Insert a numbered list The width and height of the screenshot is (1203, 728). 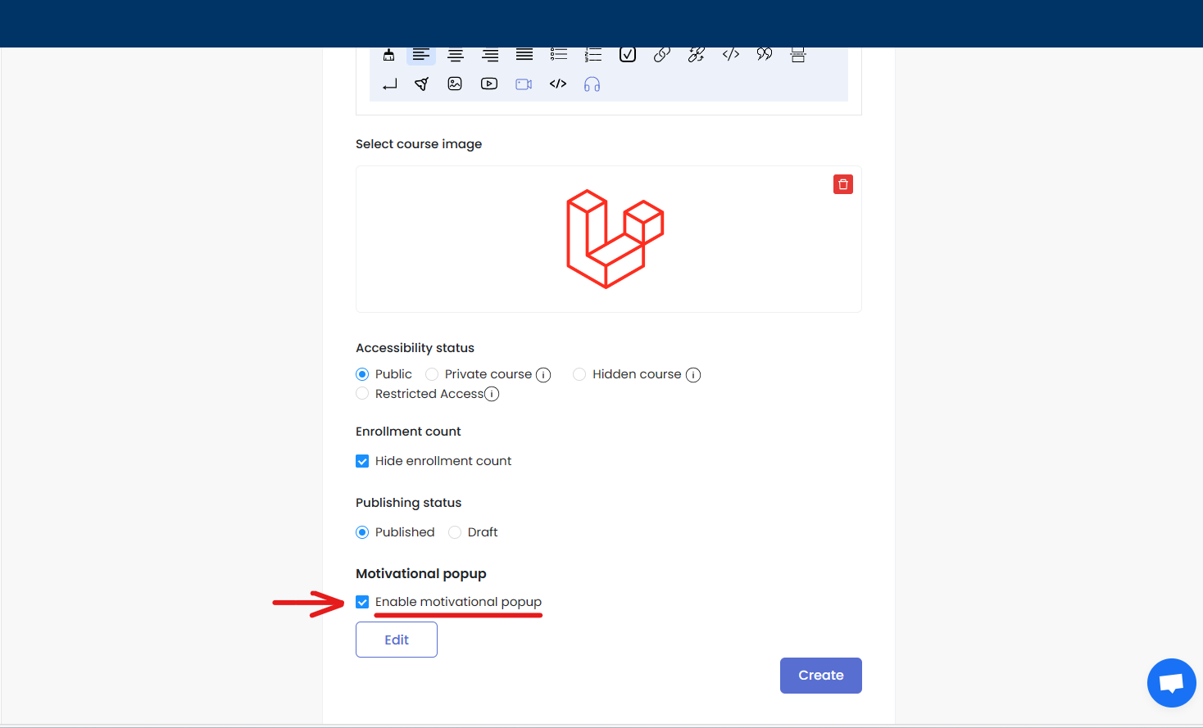click(593, 55)
